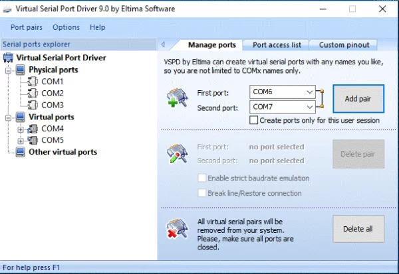The image size is (399, 274).
Task: Click the Physical ports computer icon
Action: (x=21, y=70)
